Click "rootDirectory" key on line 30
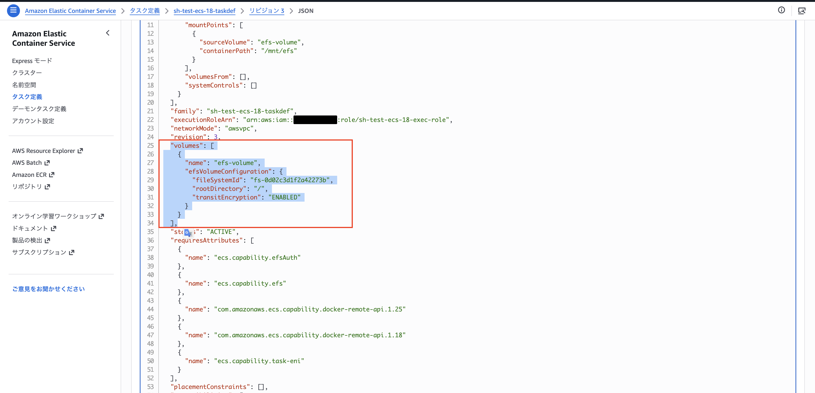815x393 pixels. coord(219,189)
